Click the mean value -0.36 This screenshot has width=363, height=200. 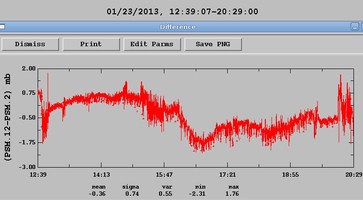[97, 194]
